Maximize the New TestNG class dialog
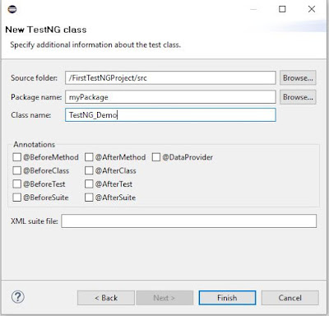 point(282,9)
